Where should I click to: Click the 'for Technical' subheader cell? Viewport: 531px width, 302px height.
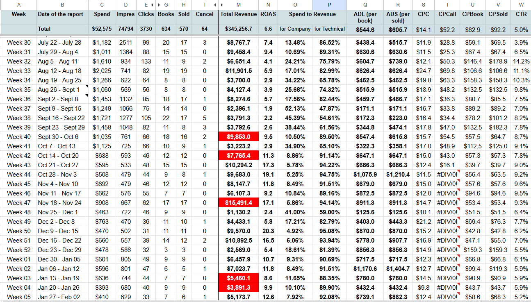pyautogui.click(x=329, y=29)
